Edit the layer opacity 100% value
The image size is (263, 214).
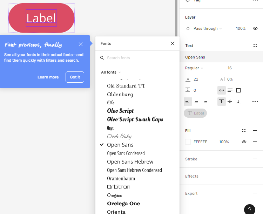(x=241, y=28)
